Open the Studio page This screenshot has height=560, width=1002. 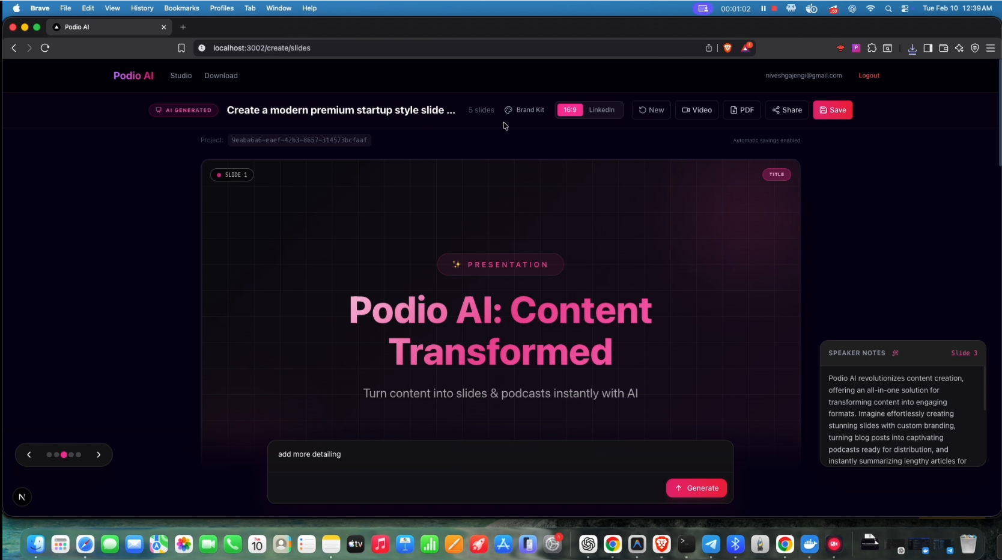click(x=181, y=76)
